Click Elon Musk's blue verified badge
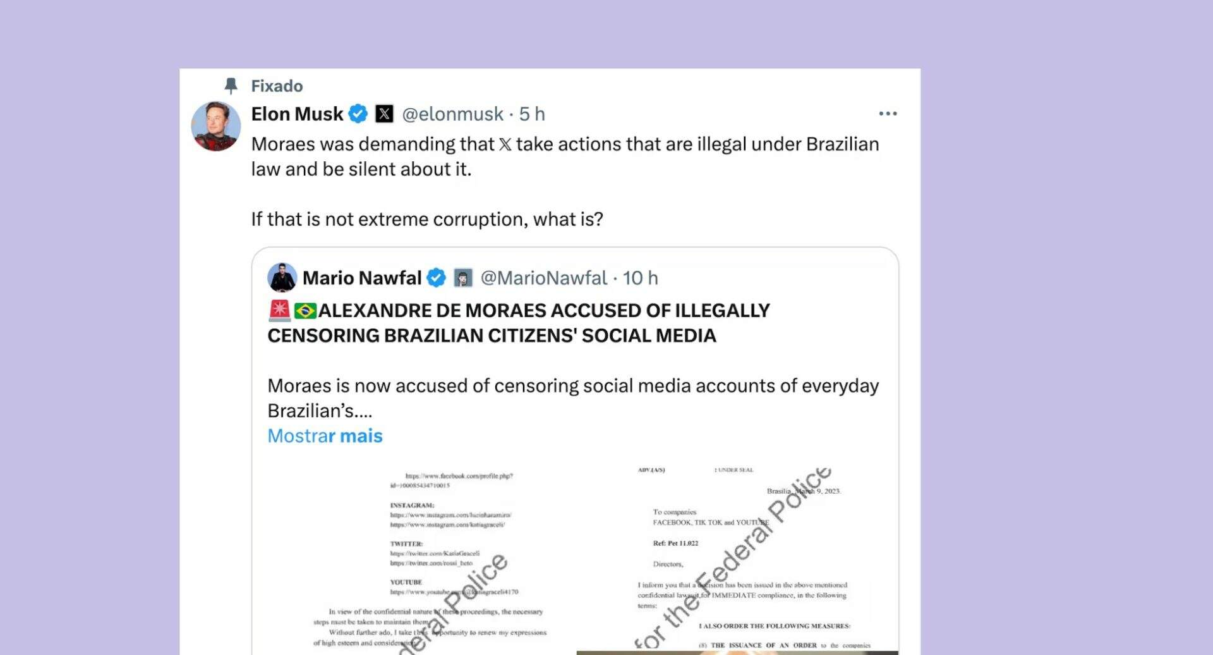This screenshot has height=655, width=1213. pyautogui.click(x=358, y=114)
